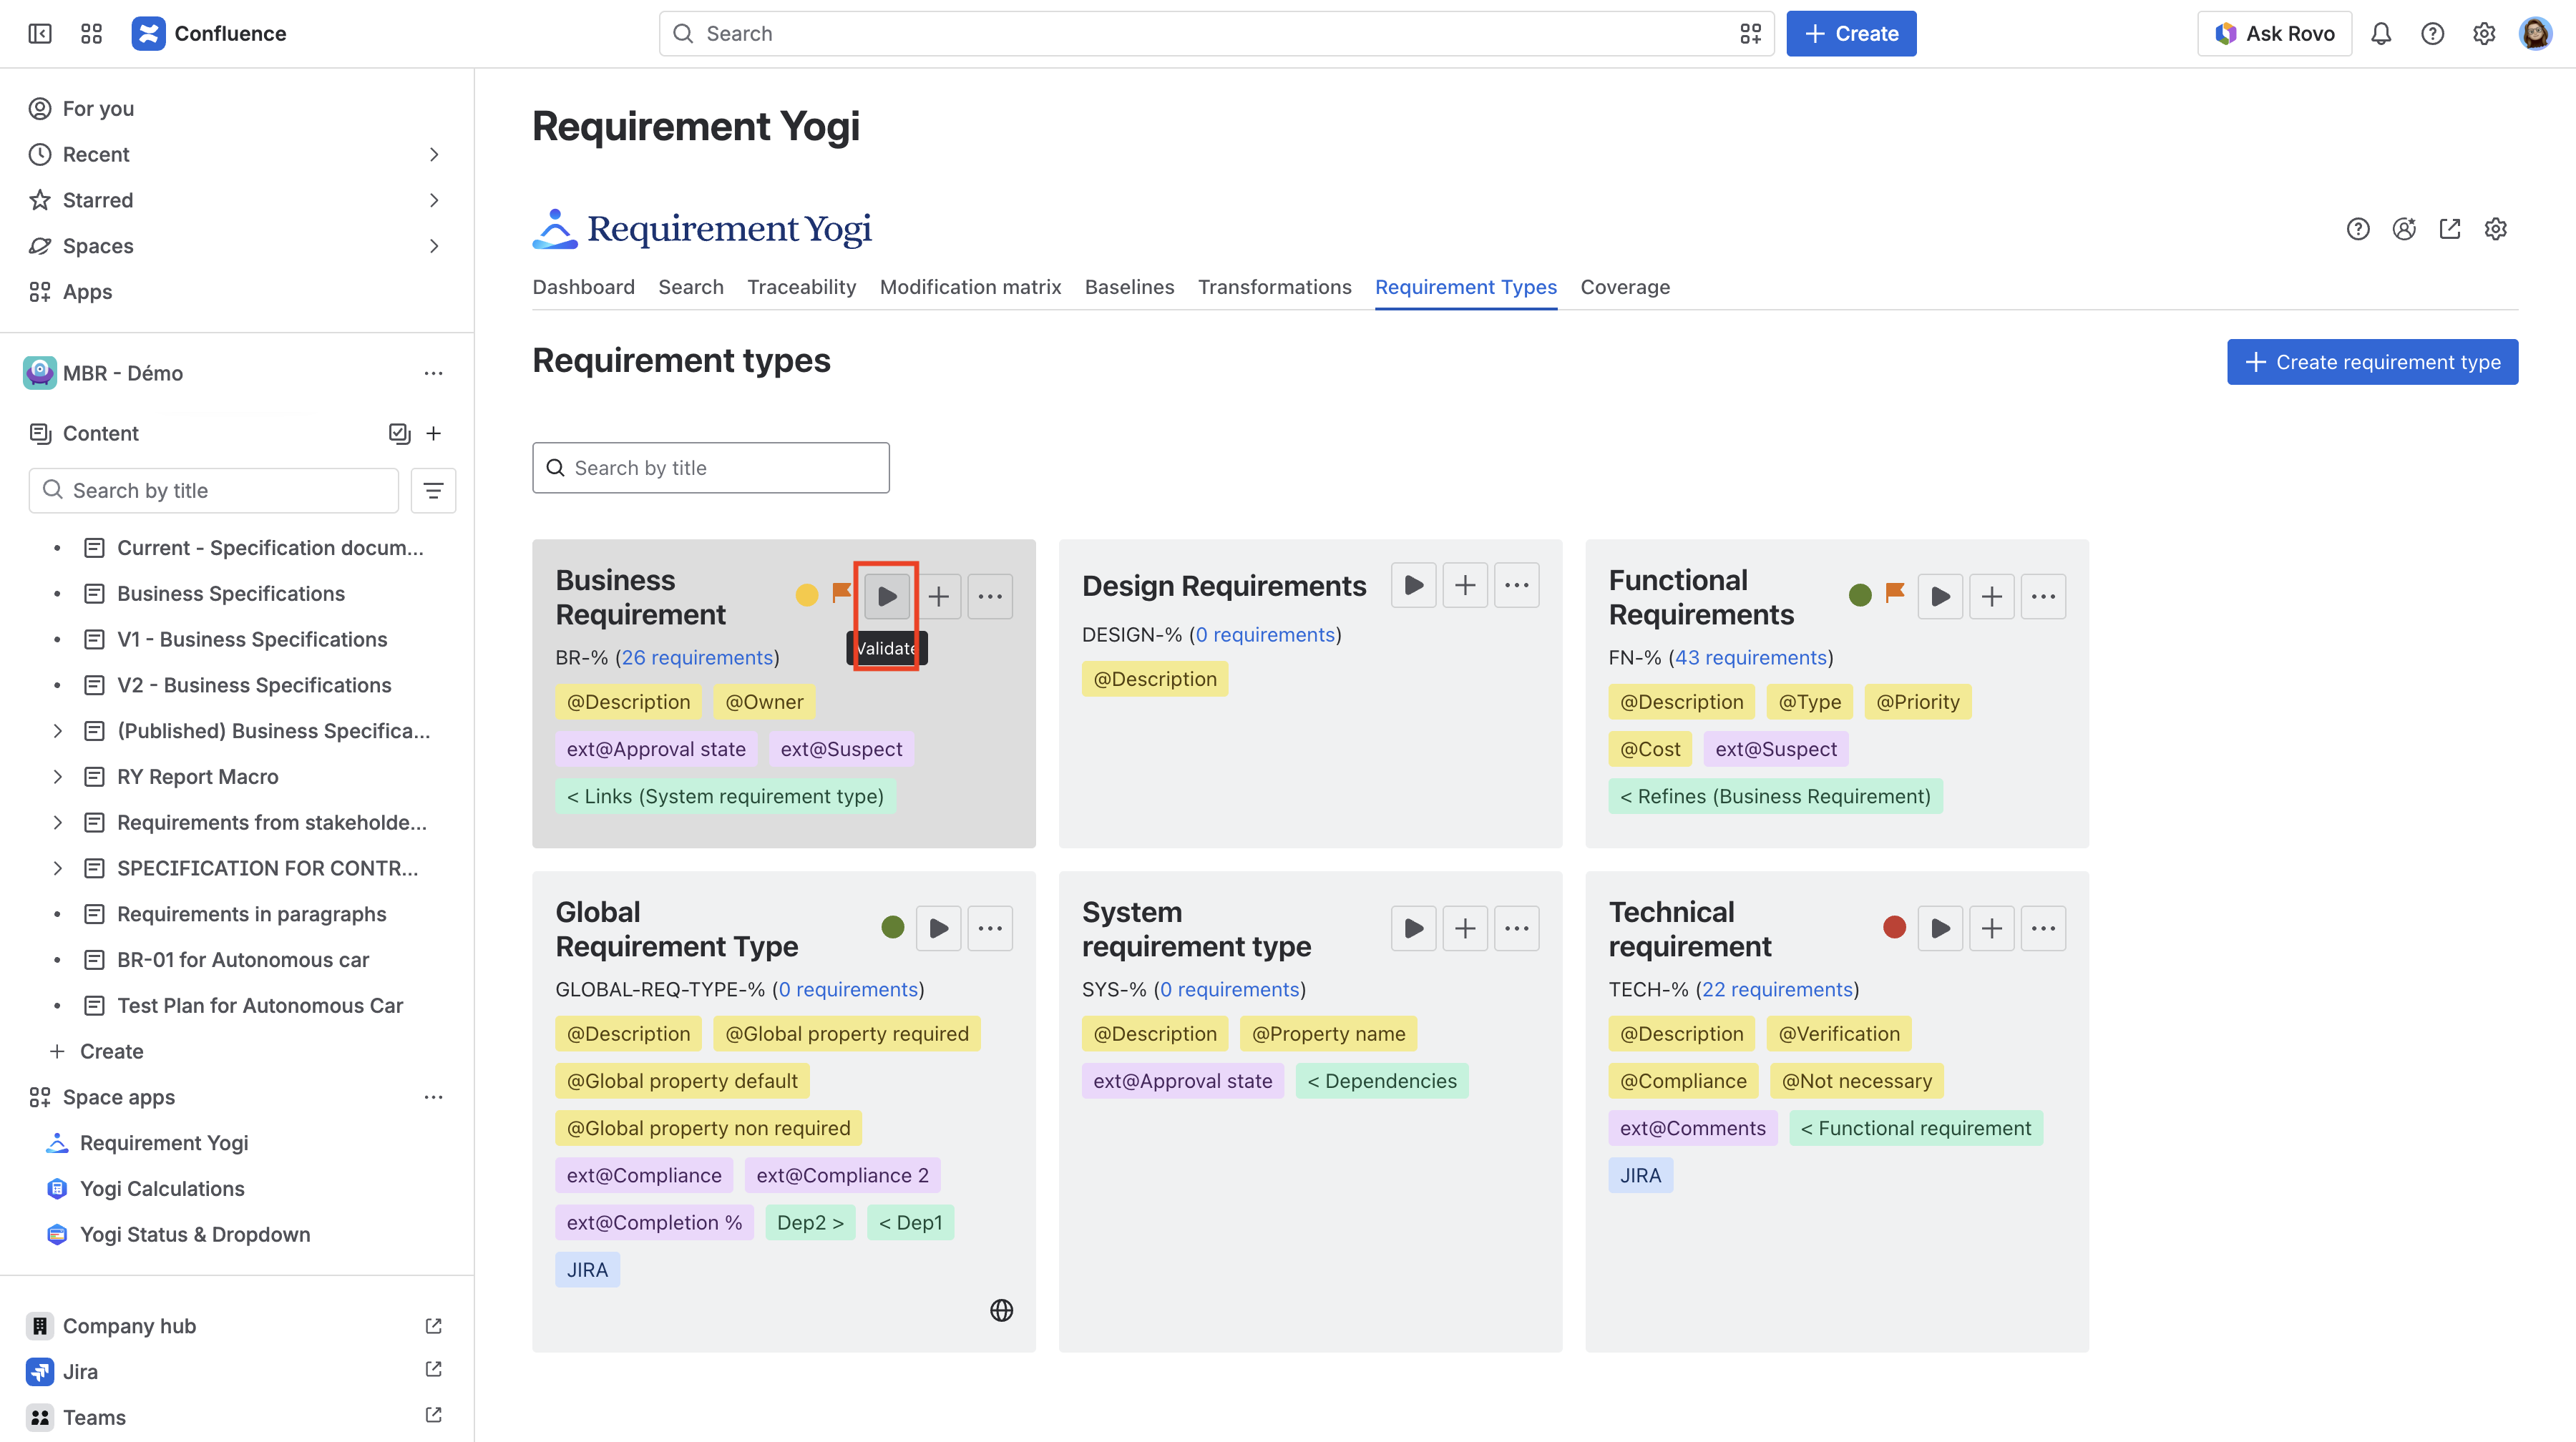
Task: Click the globe icon on Global Requirement Type card
Action: click(1001, 1310)
